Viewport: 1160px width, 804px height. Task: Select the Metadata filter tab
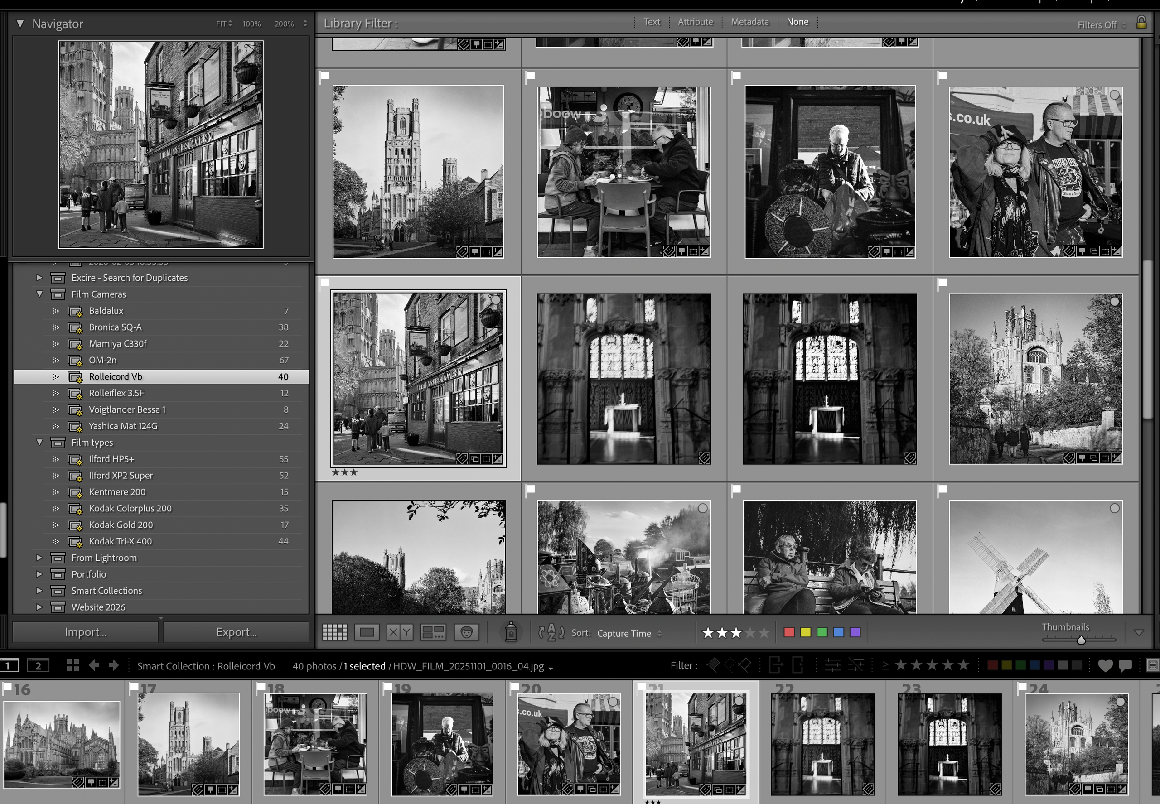tap(750, 22)
